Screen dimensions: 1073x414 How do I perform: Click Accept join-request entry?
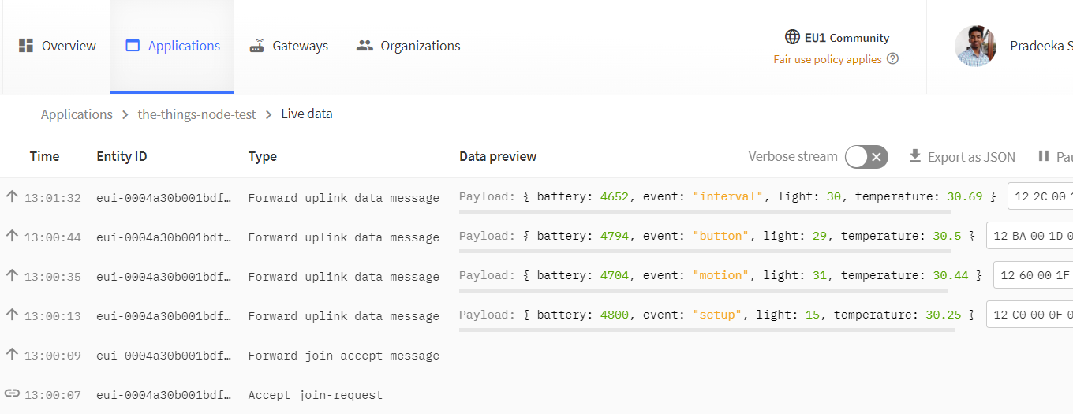point(315,395)
